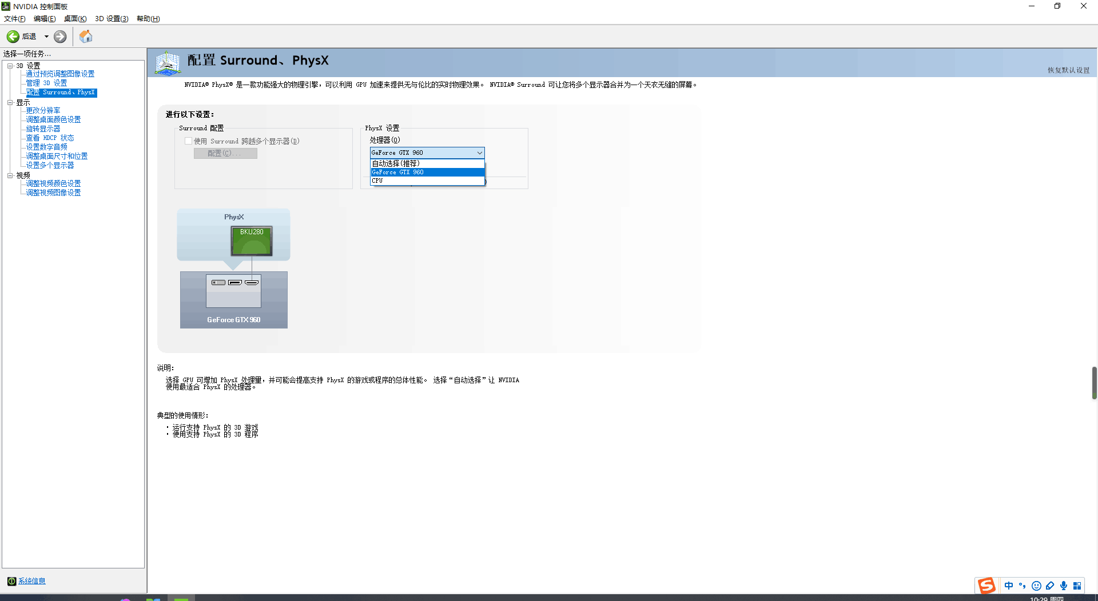Click the Surround PhysX page header icon
This screenshot has width=1098, height=601.
point(168,63)
